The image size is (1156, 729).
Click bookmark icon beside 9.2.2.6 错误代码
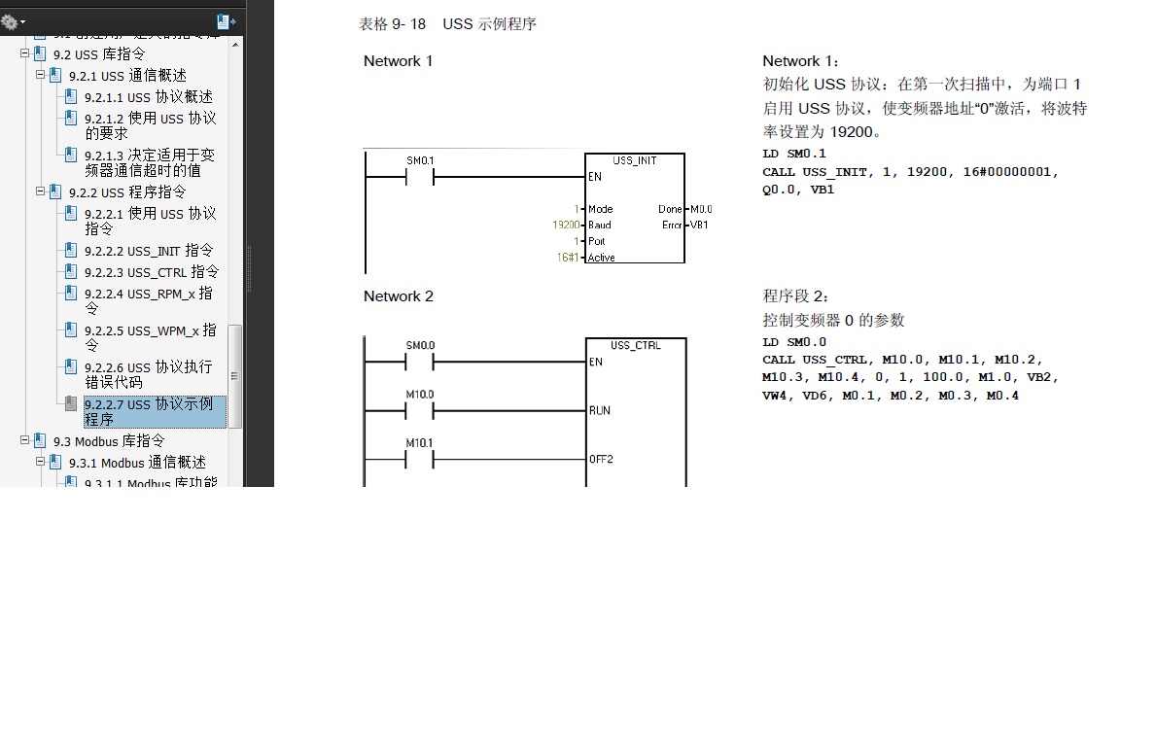(71, 365)
